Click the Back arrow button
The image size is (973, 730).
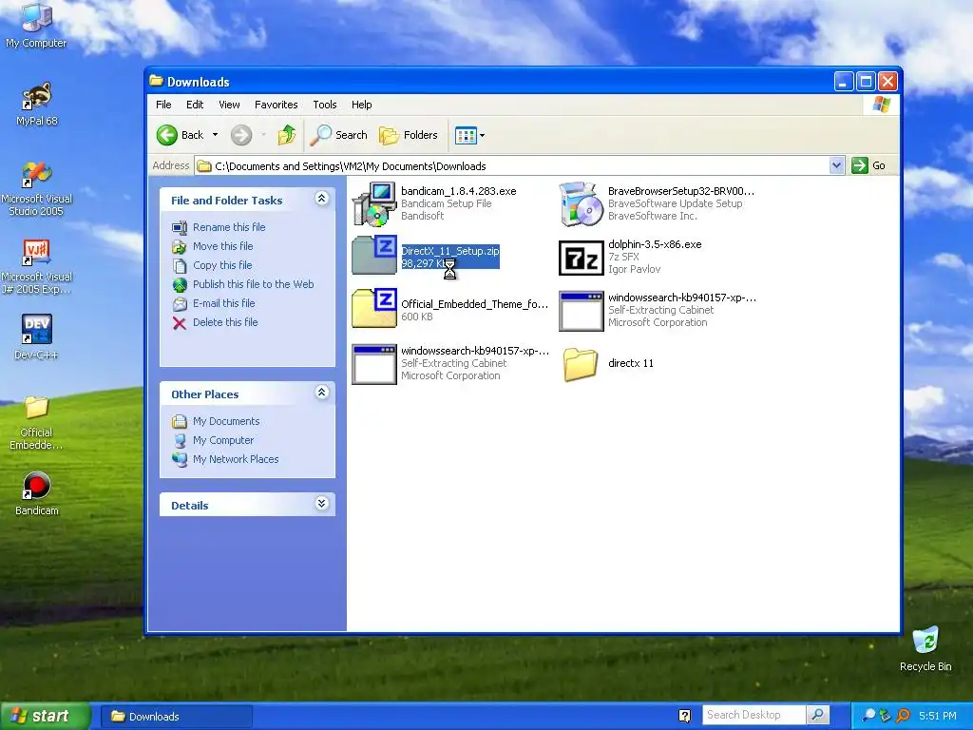(180, 135)
